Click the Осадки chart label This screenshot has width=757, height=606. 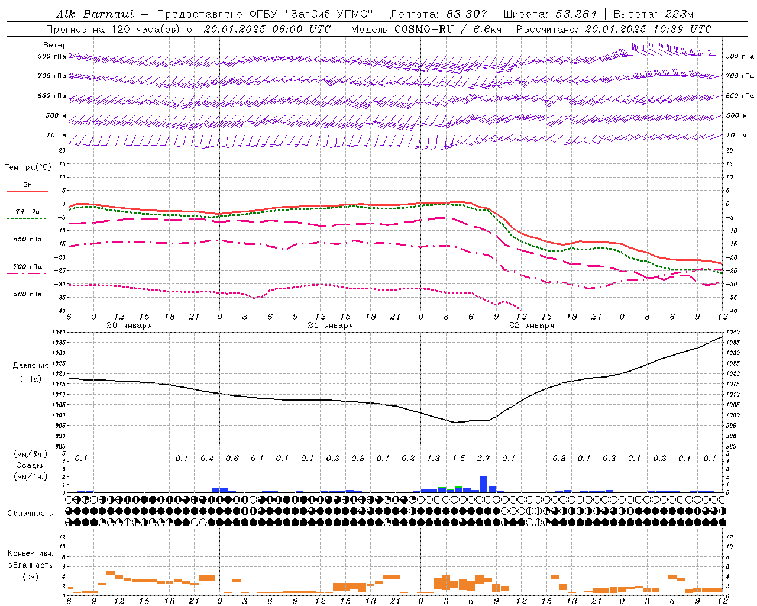(31, 465)
